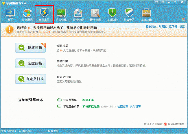Select the 查杀木马 trojan scan section
Image resolution: width=188 pixels, height=134 pixels.
[x=44, y=15]
